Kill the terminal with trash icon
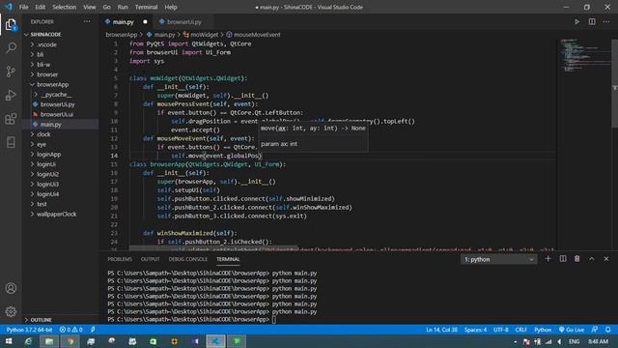 coord(577,259)
